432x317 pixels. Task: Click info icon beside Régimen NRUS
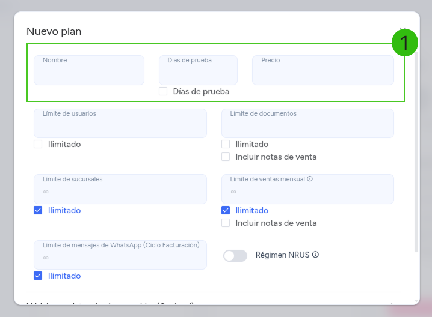[x=315, y=255]
